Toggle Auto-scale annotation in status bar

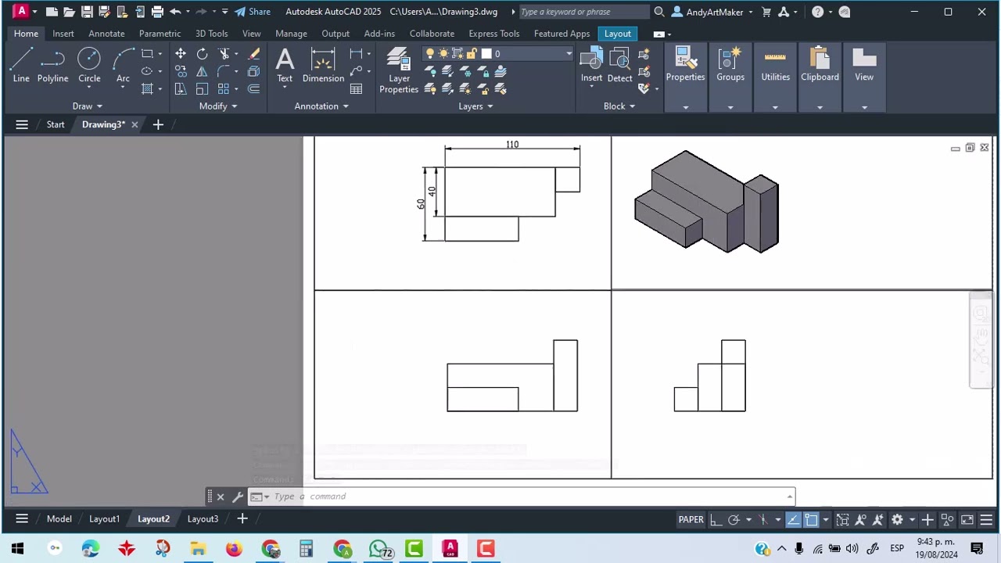click(x=878, y=519)
